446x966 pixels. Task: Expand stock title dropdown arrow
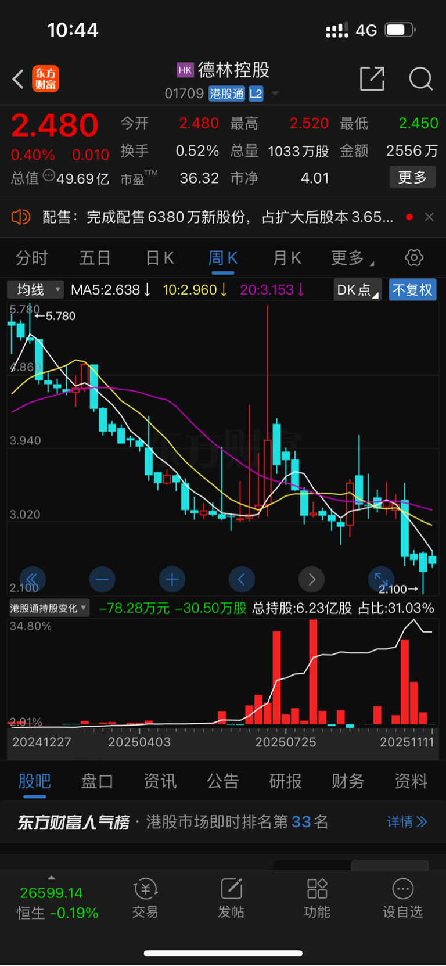click(275, 94)
